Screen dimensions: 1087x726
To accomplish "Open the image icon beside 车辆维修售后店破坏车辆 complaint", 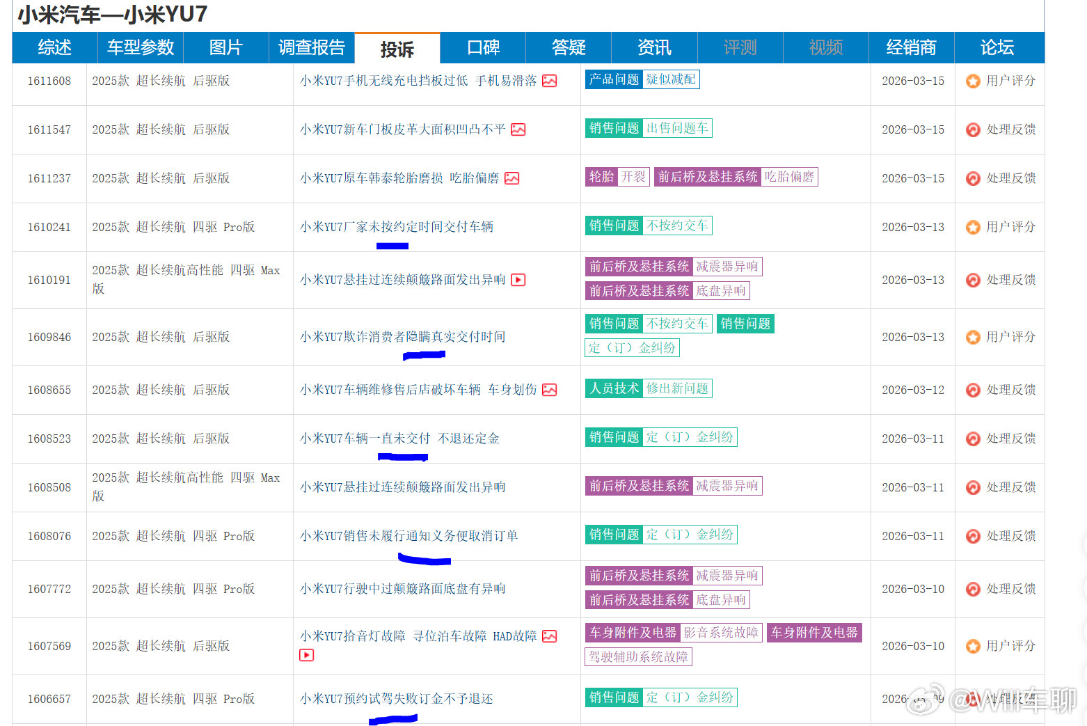I will click(x=550, y=390).
